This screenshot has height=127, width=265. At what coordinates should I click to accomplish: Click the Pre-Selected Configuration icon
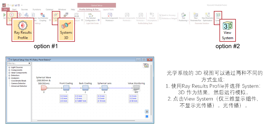(91, 15)
